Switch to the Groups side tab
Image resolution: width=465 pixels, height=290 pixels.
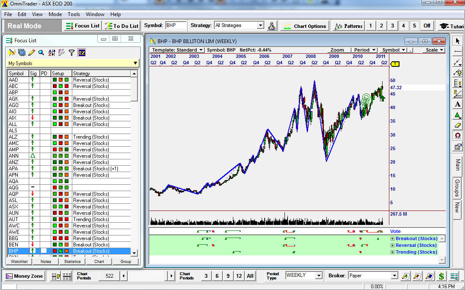[x=457, y=188]
